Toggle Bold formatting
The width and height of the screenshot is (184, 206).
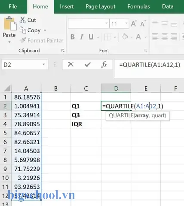coord(73,37)
